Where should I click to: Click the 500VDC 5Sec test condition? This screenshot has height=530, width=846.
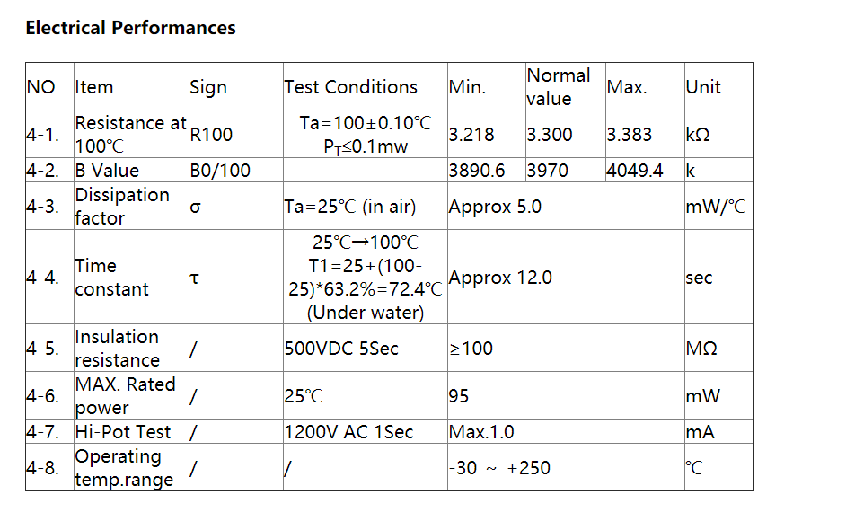tap(341, 349)
